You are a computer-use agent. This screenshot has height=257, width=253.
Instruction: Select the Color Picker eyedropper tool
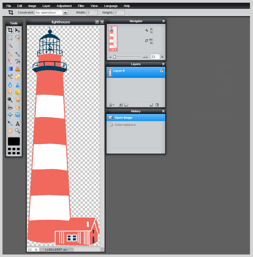click(x=10, y=123)
